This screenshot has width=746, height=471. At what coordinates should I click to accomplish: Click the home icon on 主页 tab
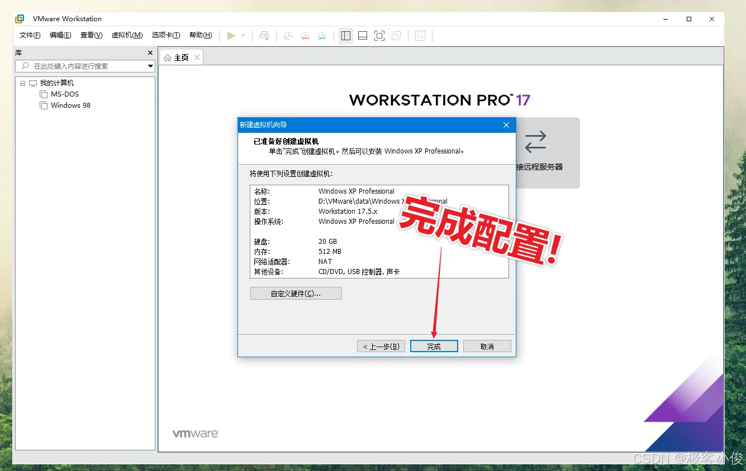click(x=168, y=57)
